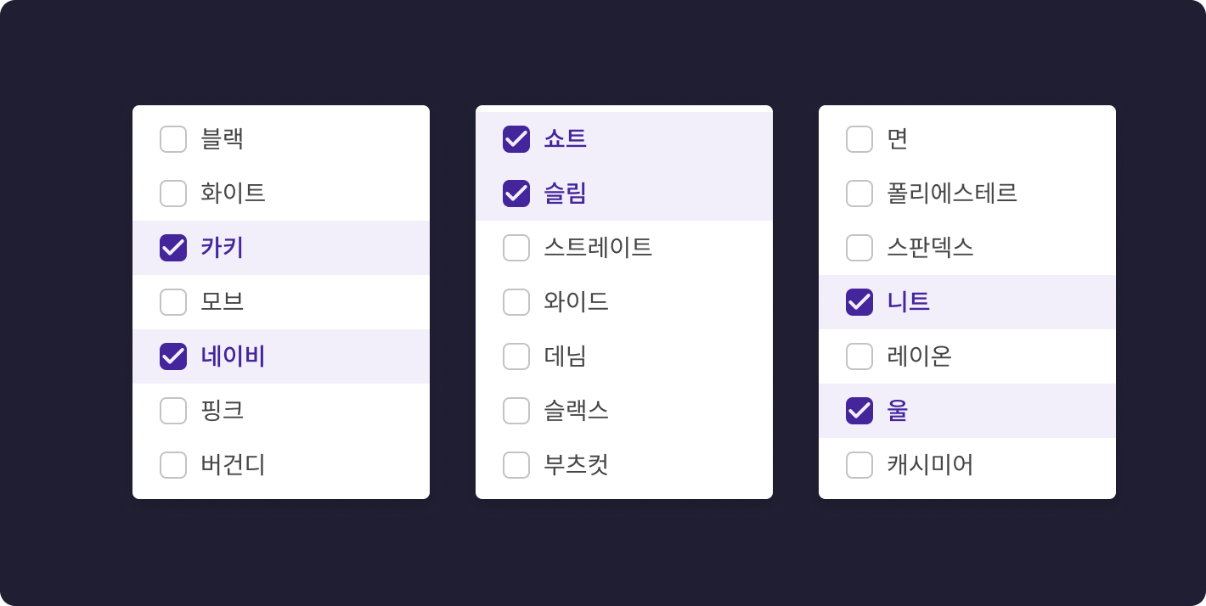Screen dimensions: 1206x606
Task: Select the 폴리에스테르 checkbox
Action: [859, 193]
